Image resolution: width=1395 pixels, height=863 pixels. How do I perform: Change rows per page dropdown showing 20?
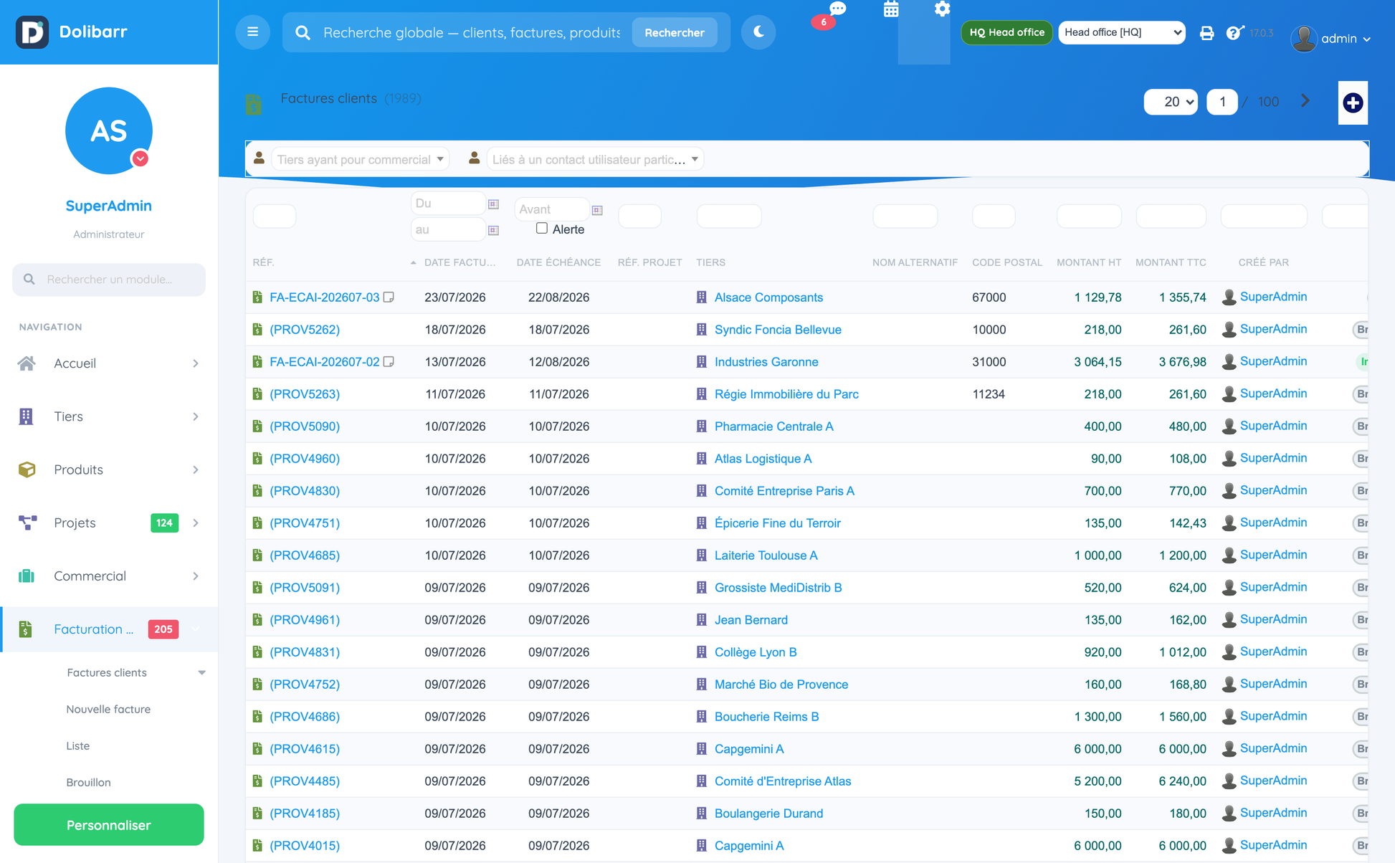[1171, 102]
